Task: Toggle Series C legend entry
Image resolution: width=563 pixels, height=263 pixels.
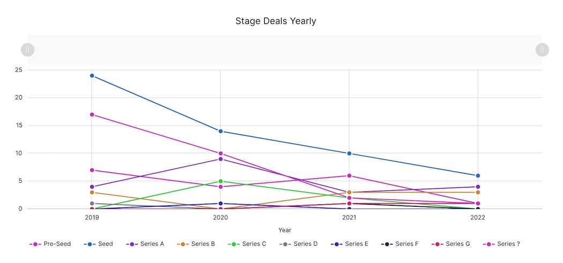Action: point(248,244)
